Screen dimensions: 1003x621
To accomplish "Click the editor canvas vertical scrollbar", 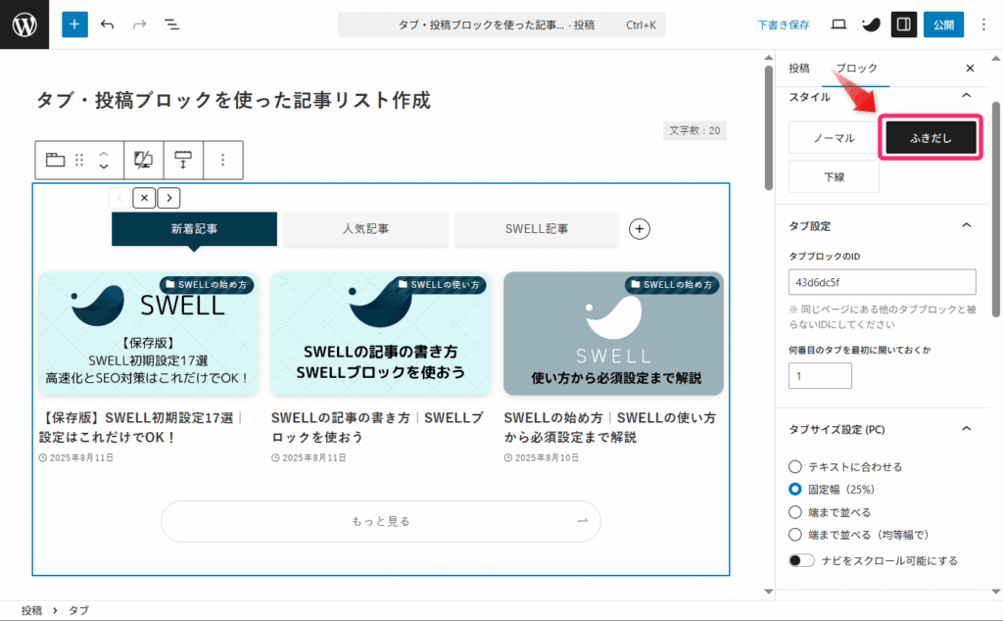I will (x=769, y=128).
